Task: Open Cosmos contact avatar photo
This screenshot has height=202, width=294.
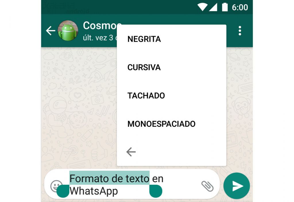Action: tap(68, 31)
